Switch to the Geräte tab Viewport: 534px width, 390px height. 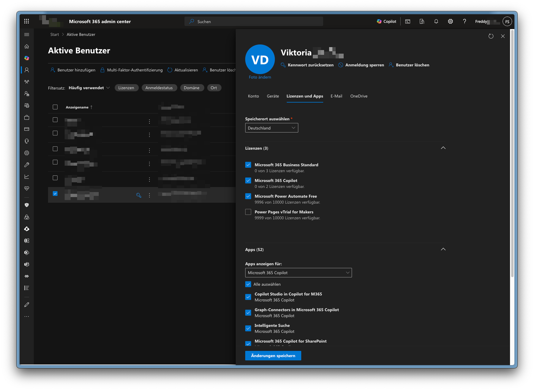273,96
